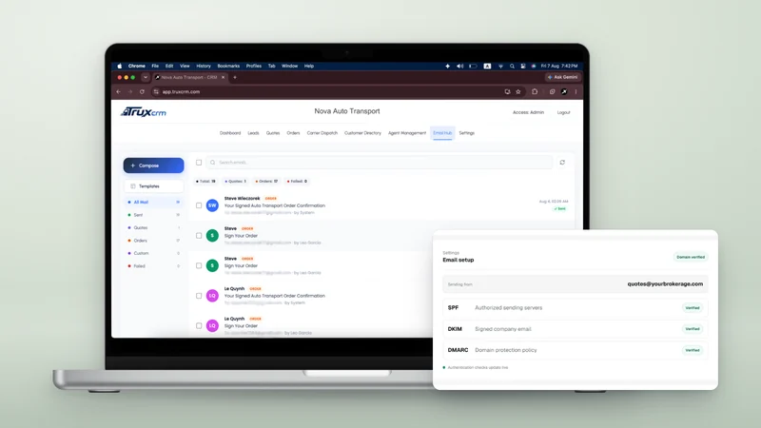Click the DMARC Domain protection policy row
761x428 pixels.
[576, 350]
